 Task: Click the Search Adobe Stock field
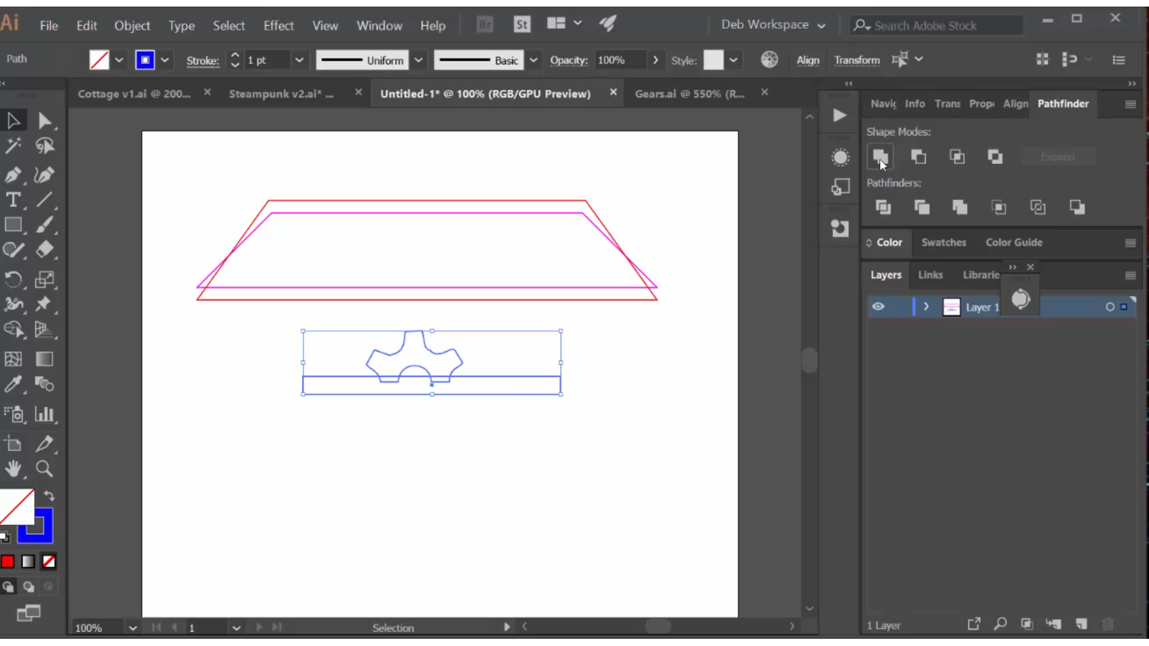pos(937,25)
